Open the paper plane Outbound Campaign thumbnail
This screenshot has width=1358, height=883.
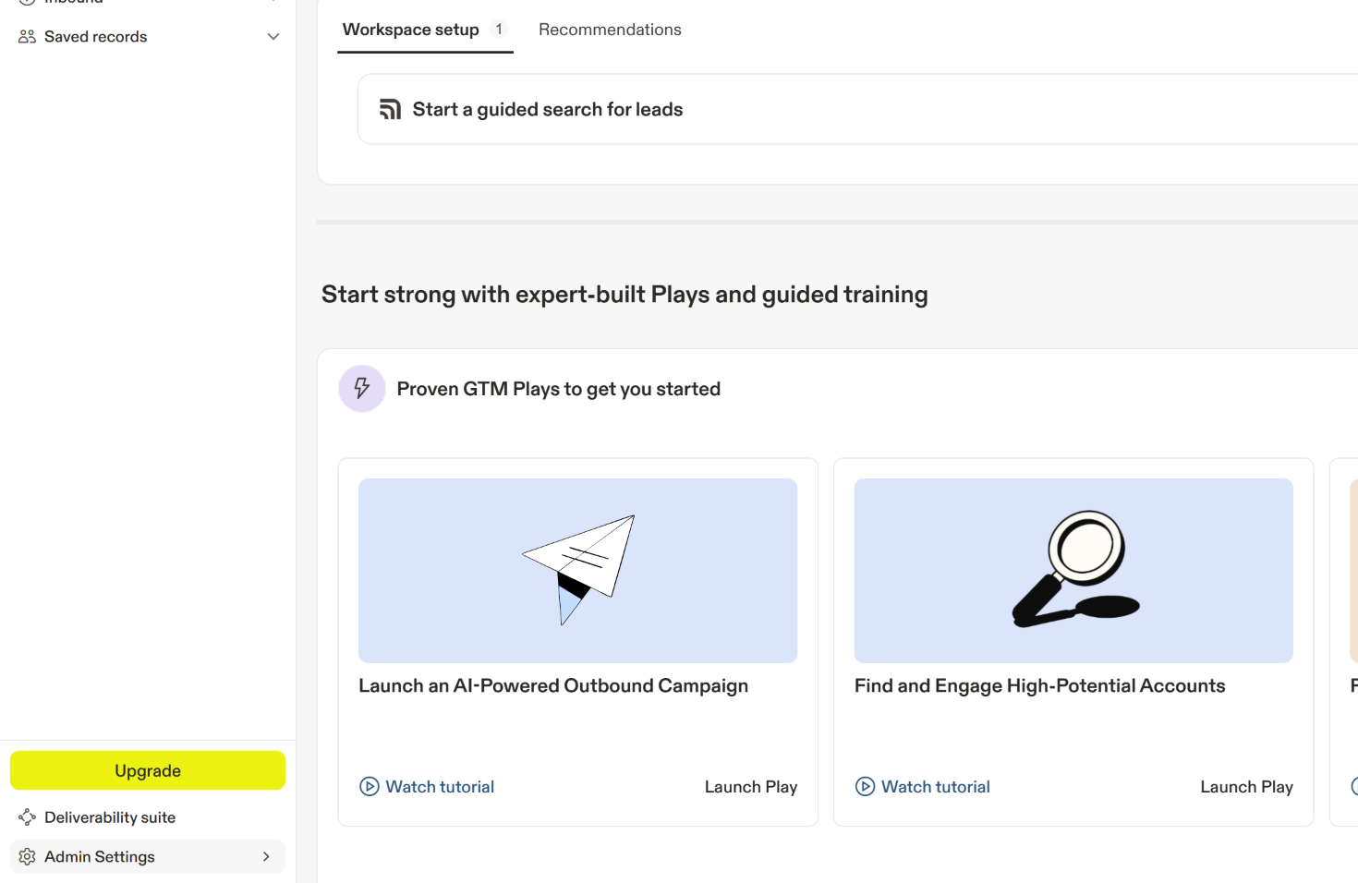click(577, 570)
